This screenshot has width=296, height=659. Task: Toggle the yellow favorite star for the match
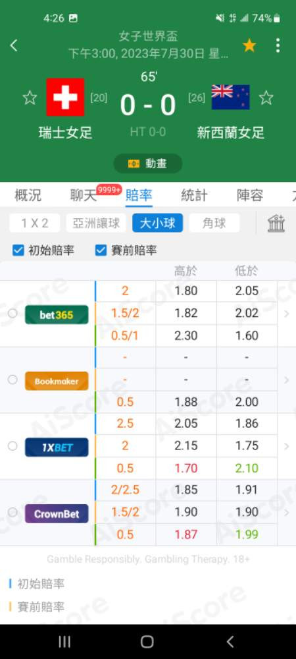249,45
